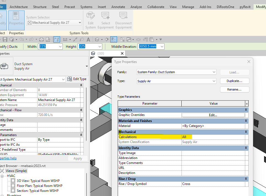The image size is (266, 196).
Task: Click the Material value '<By Category>'
Action: click(213, 126)
